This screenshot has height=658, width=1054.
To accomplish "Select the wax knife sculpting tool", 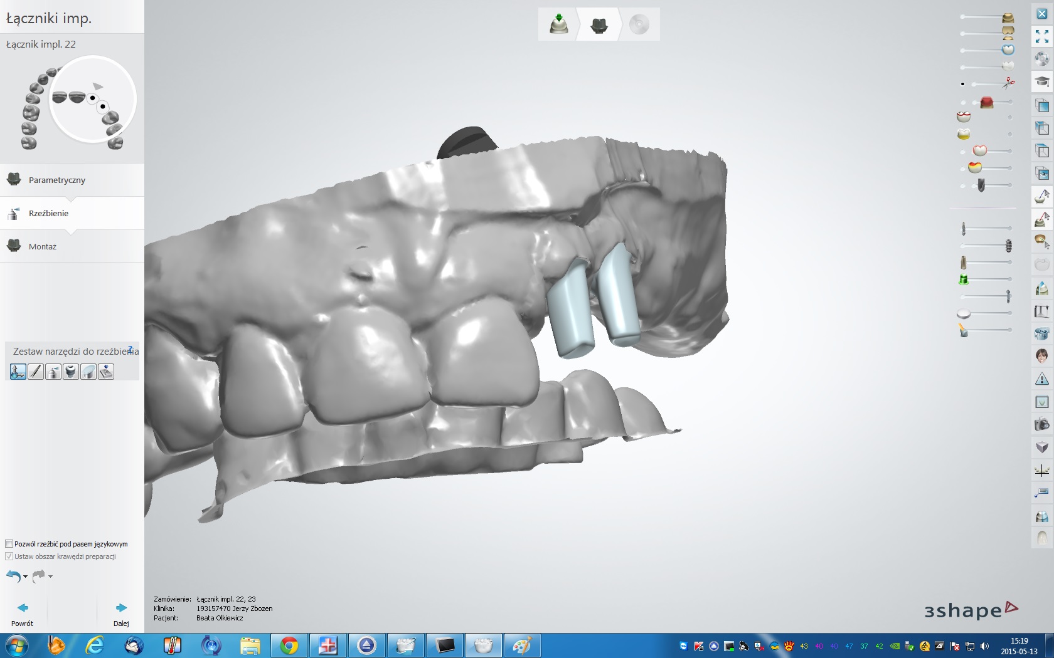I will 36,372.
